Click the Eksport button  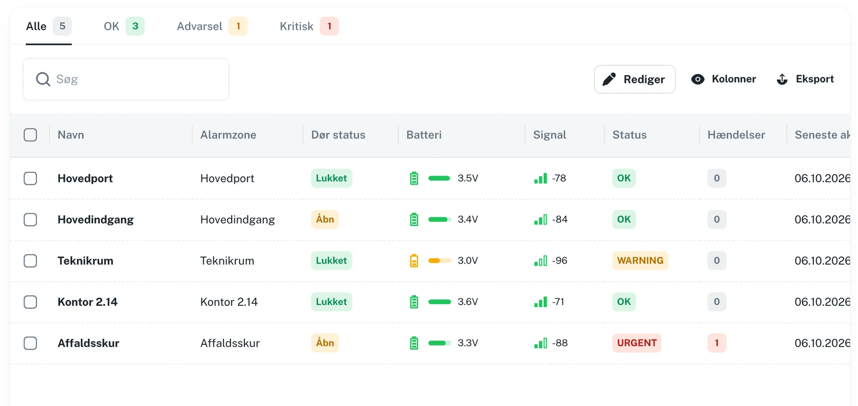tap(805, 79)
